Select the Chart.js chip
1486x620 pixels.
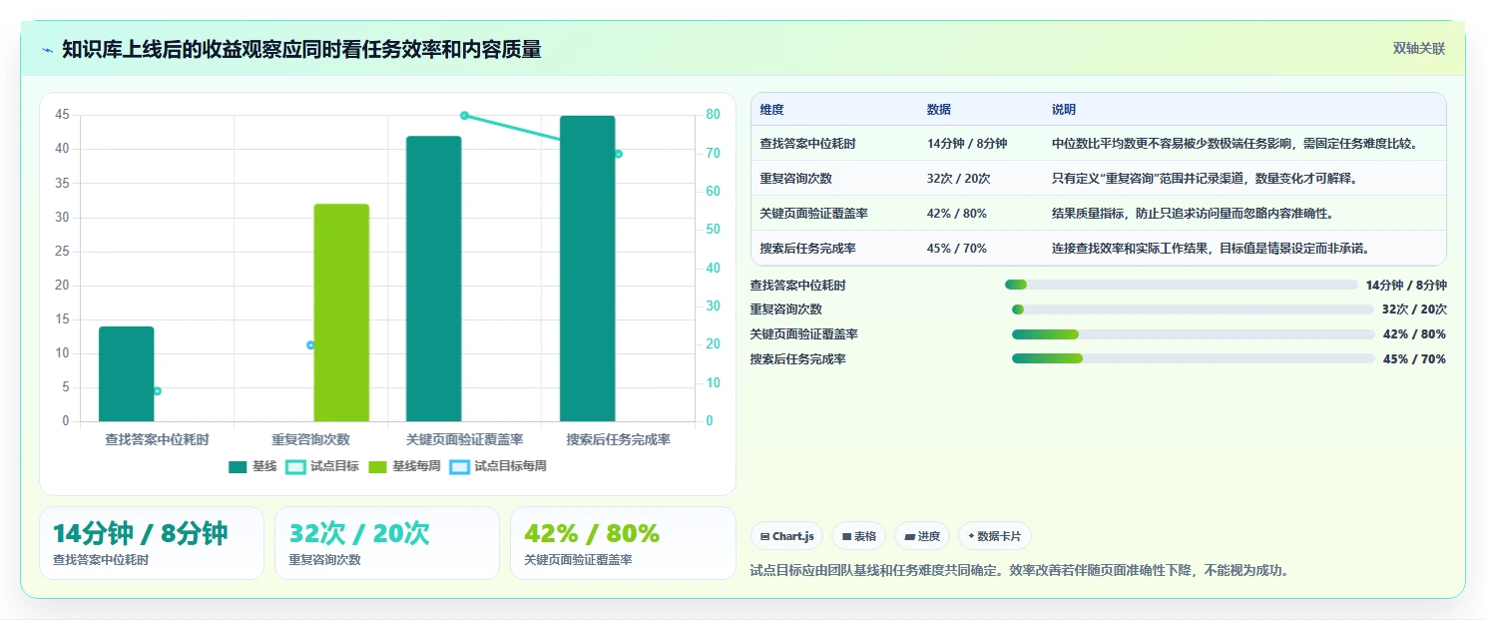pyautogui.click(x=786, y=536)
